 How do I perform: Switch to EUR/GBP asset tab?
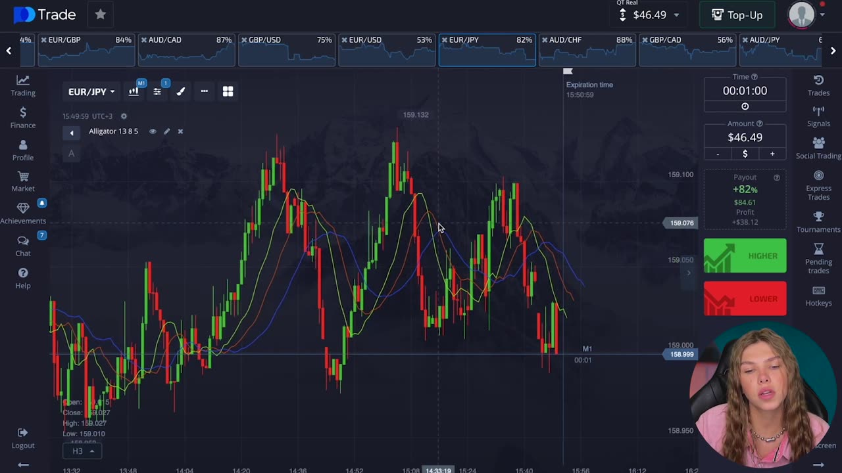86,50
